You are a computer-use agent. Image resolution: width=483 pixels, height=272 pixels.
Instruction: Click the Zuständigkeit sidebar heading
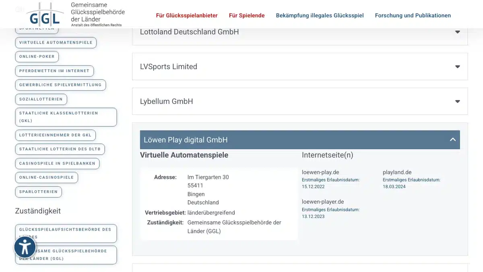(38, 211)
